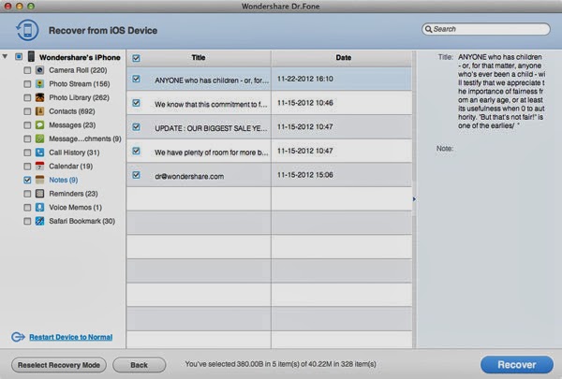Screen dimensions: 562x379
Task: Check the Messages (23) checkbox
Action: coord(27,125)
